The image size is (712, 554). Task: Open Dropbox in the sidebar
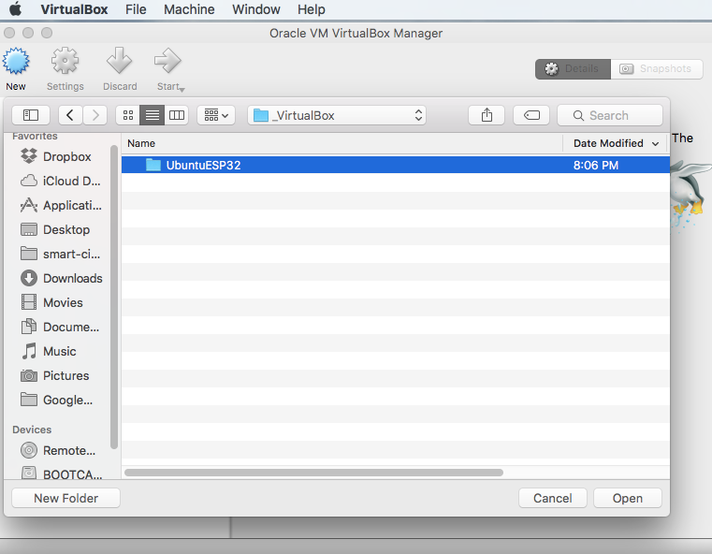point(56,156)
